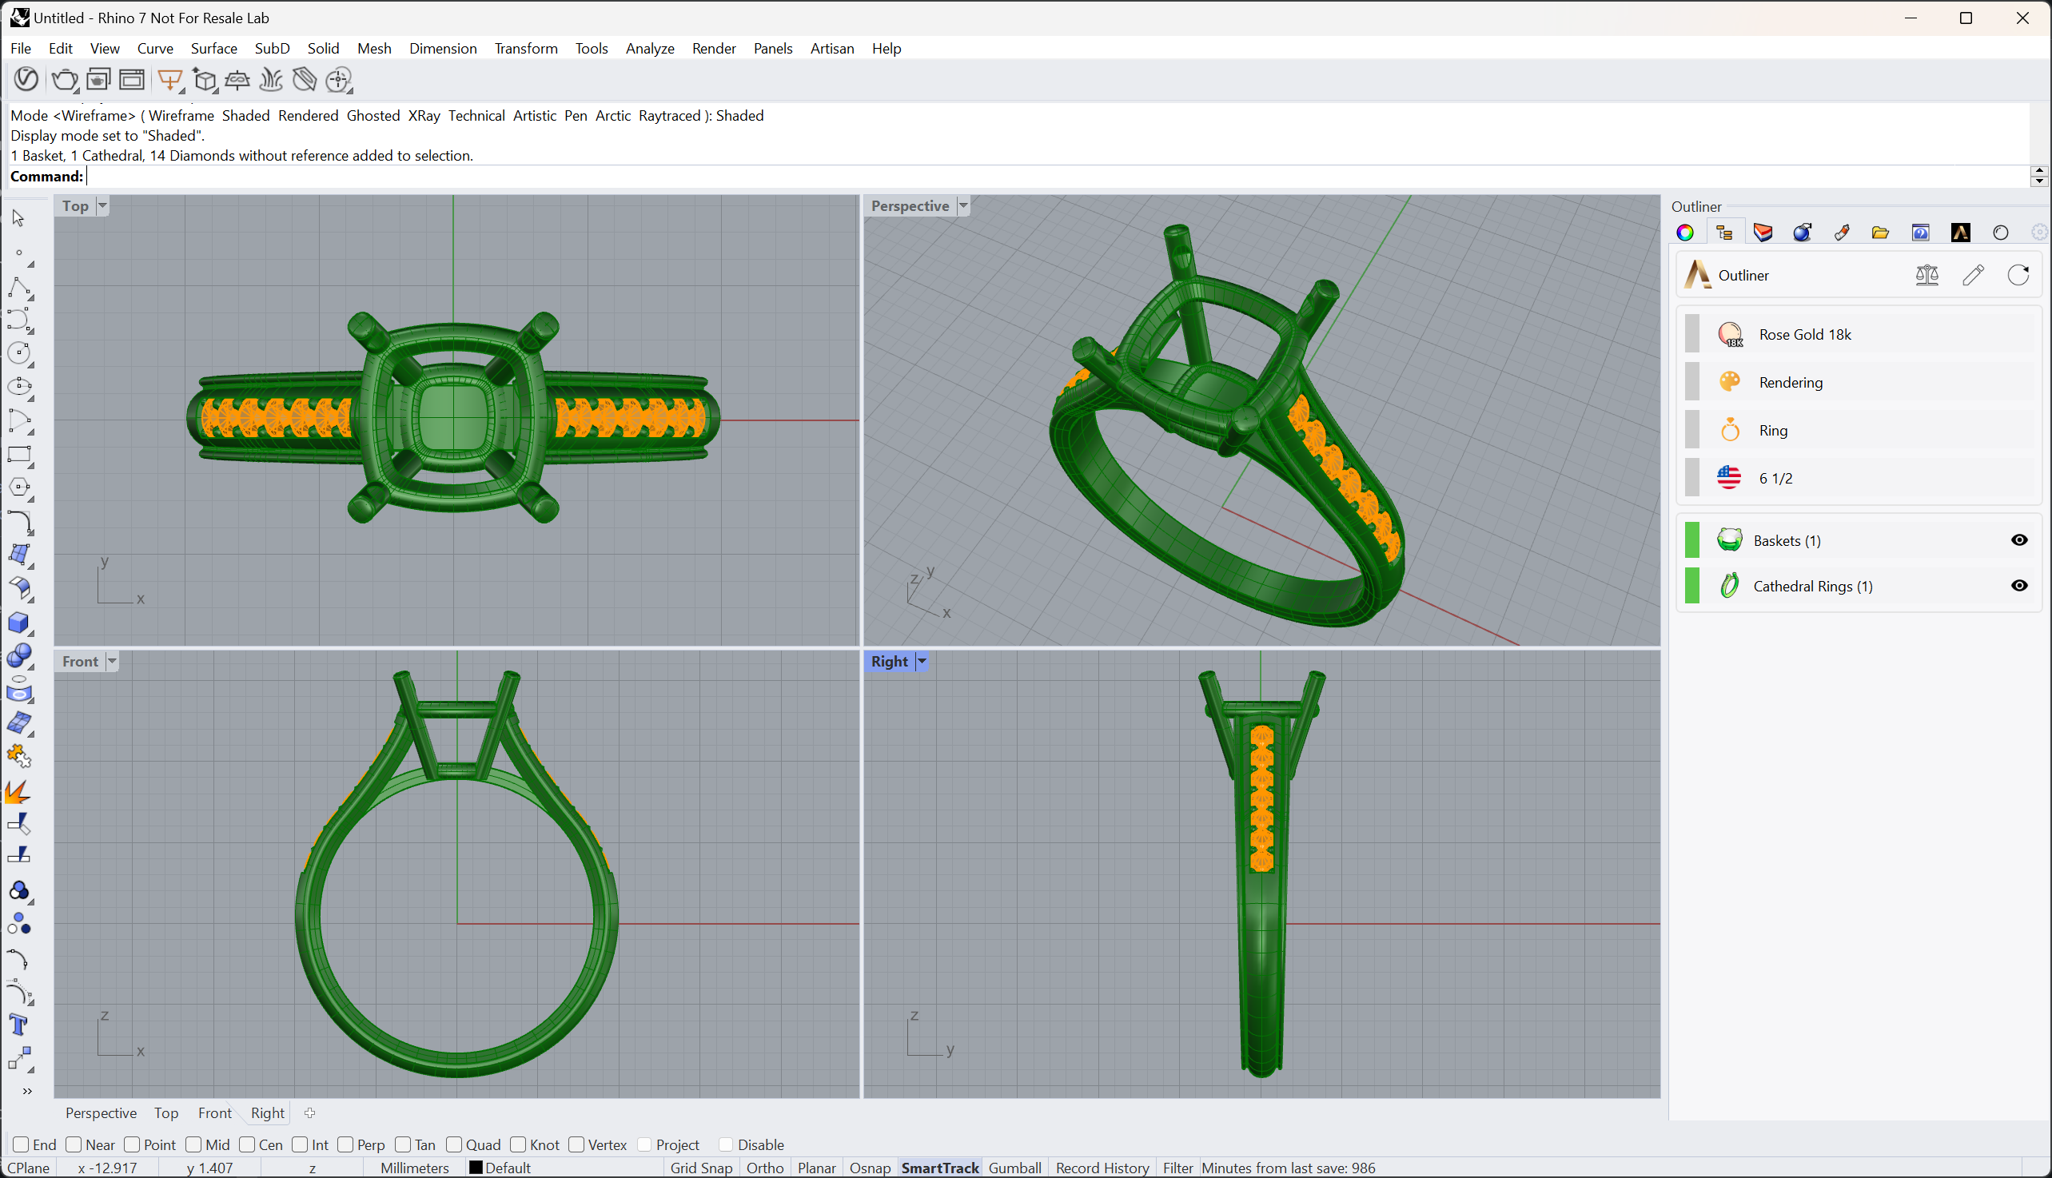Open the yellow folder panel tab
Screen dimensions: 2052x1178
point(1879,233)
